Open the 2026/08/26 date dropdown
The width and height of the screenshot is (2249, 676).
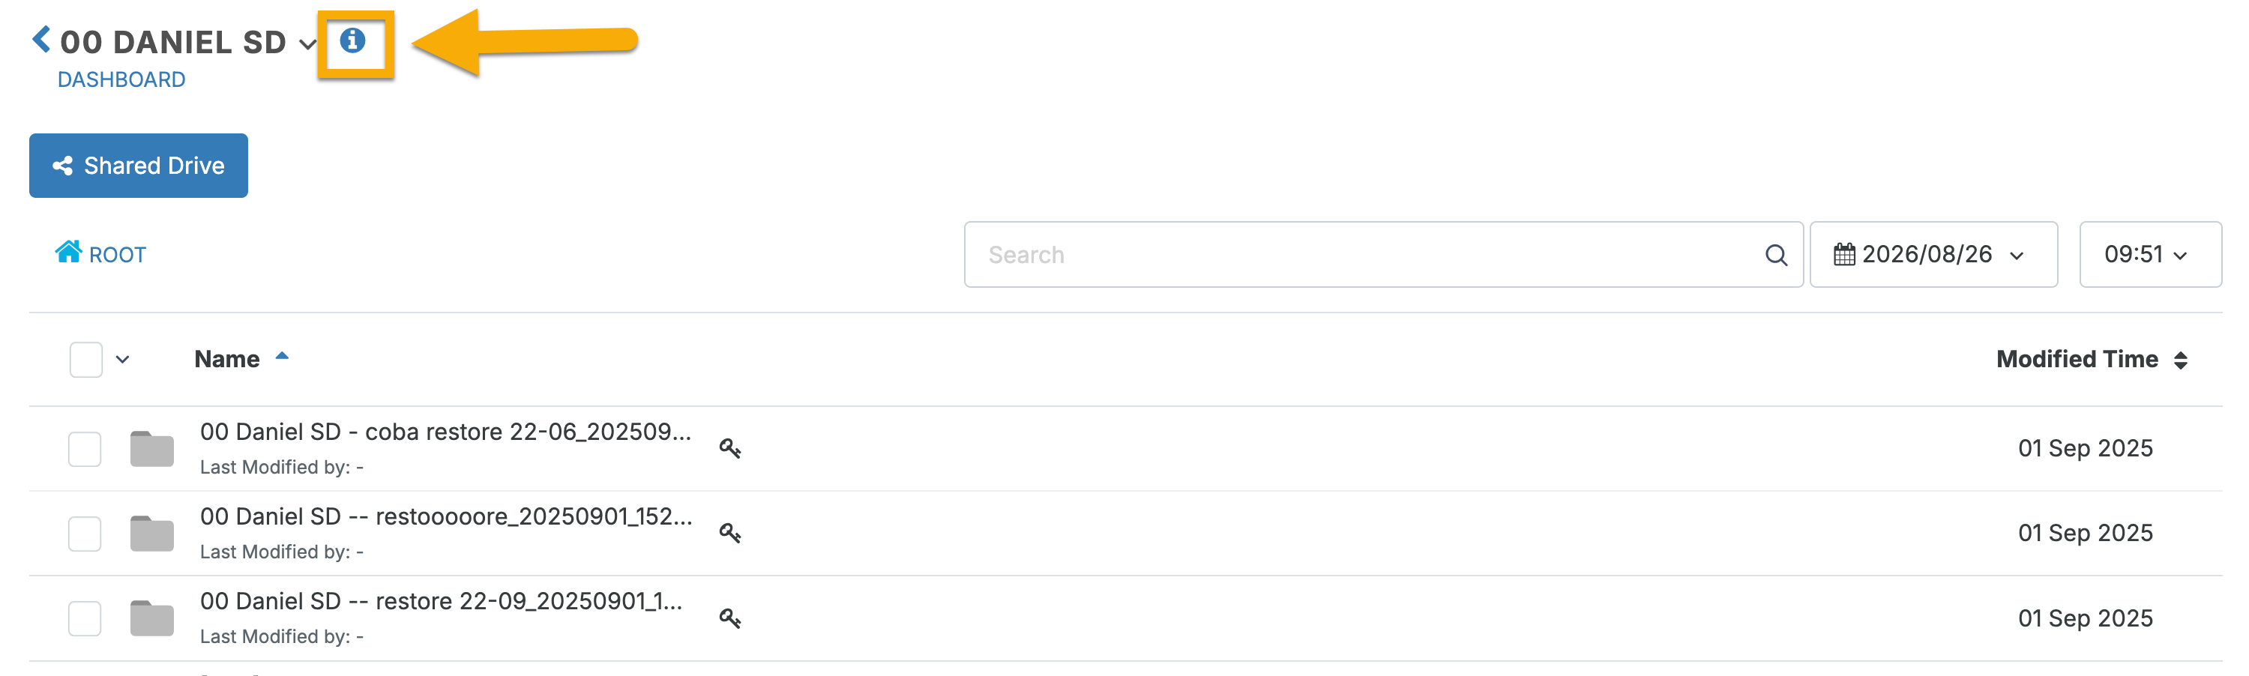pyautogui.click(x=1933, y=255)
